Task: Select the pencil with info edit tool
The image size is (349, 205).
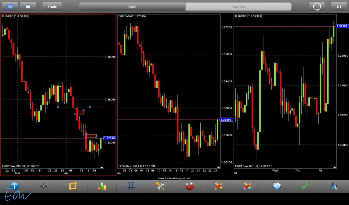Action: click(247, 186)
